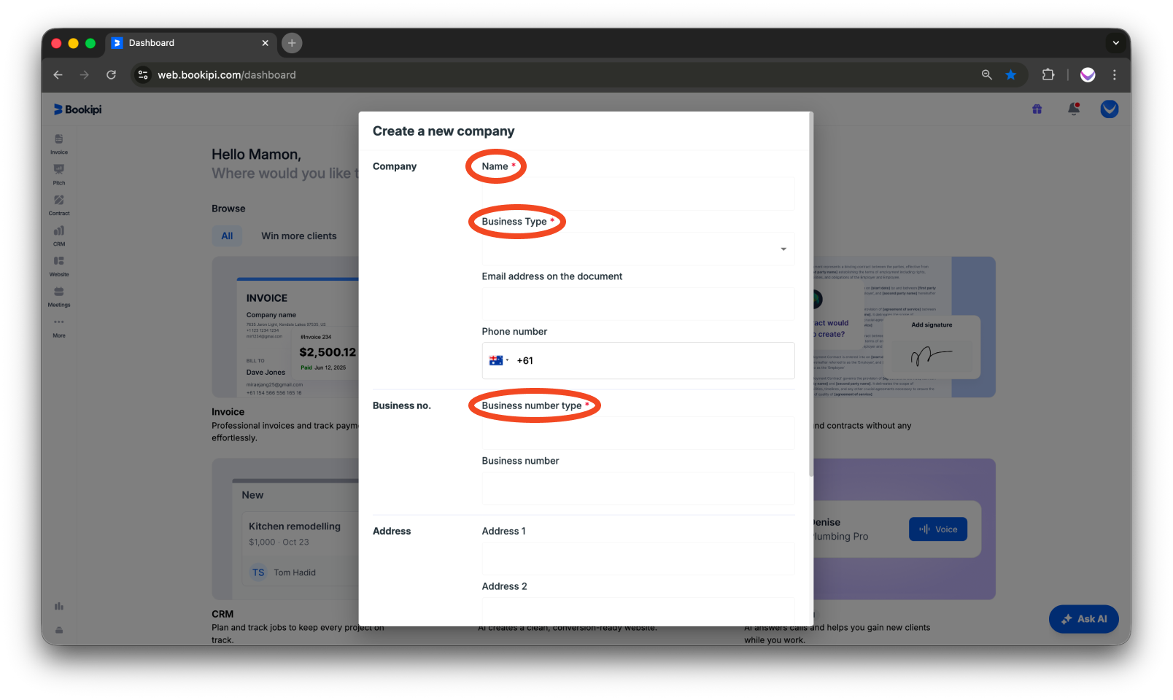Select the Website builder icon
This screenshot has height=700, width=1173.
[x=58, y=265]
